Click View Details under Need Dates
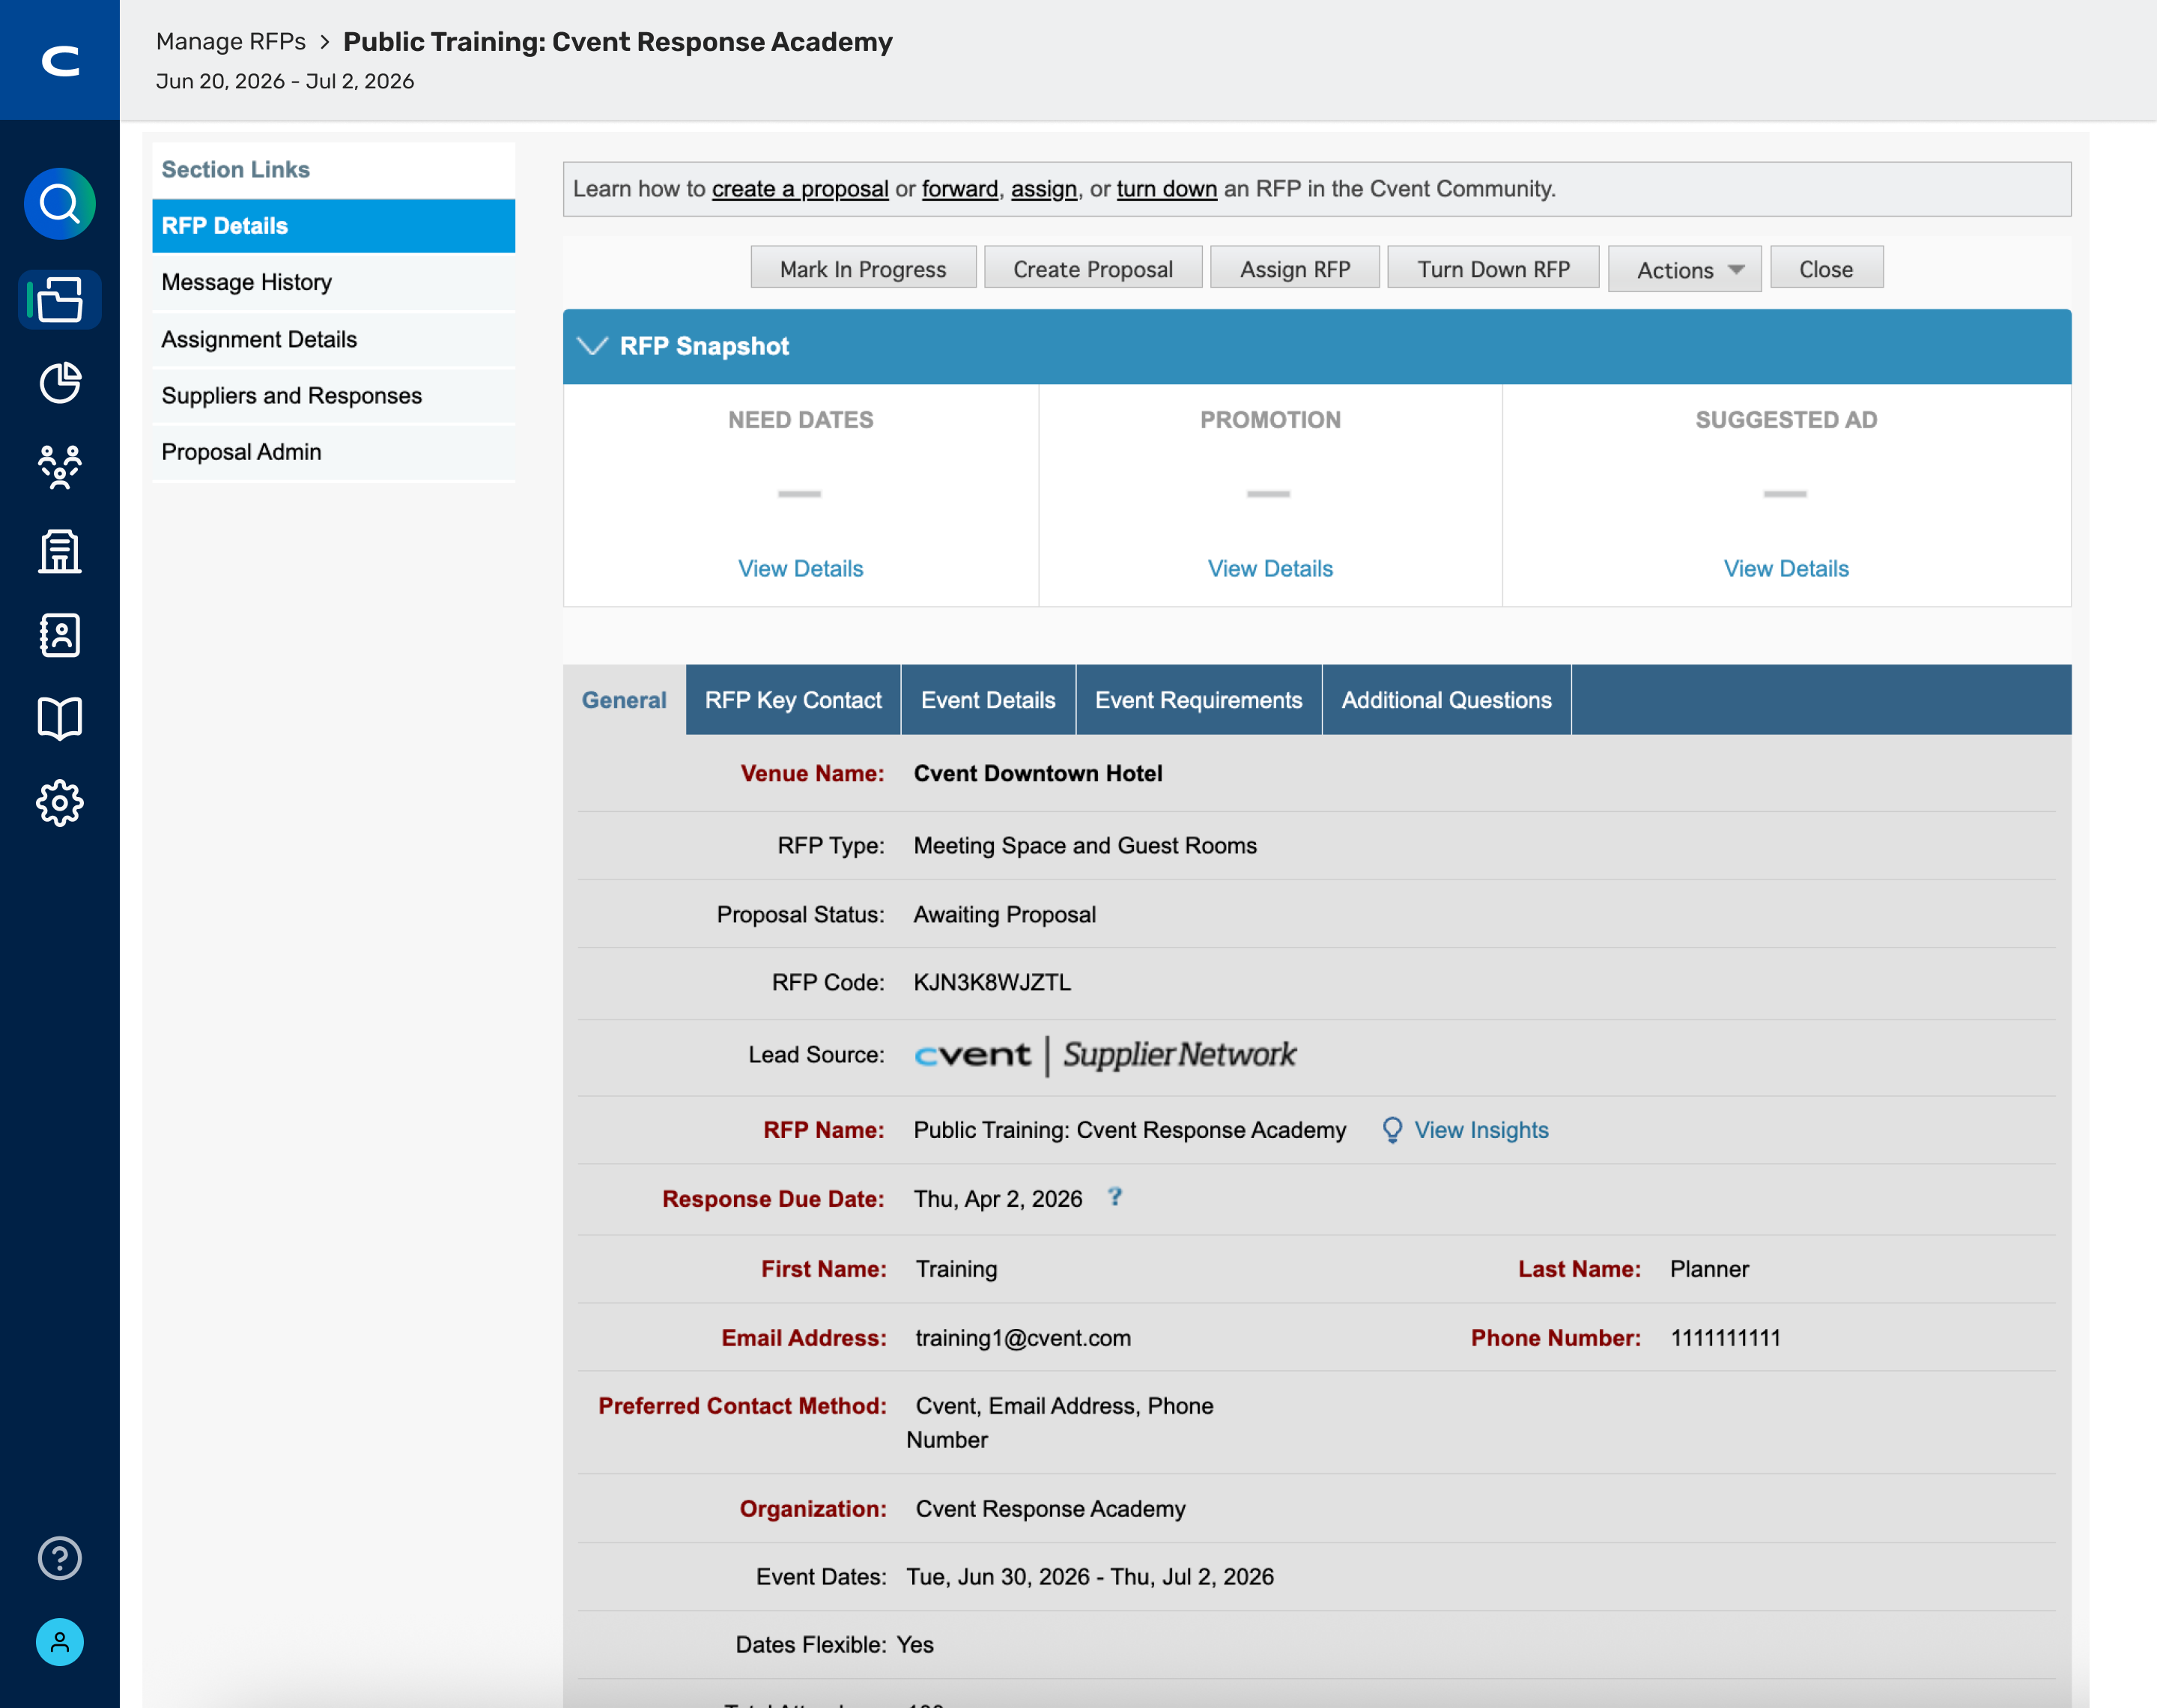 click(x=800, y=568)
